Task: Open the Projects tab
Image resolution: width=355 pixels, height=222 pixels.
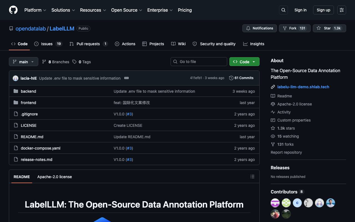Action: click(153, 44)
